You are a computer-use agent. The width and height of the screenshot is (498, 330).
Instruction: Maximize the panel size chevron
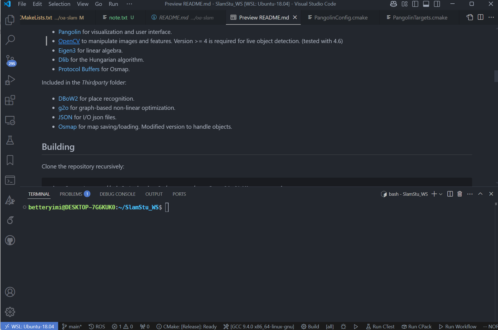pyautogui.click(x=480, y=194)
